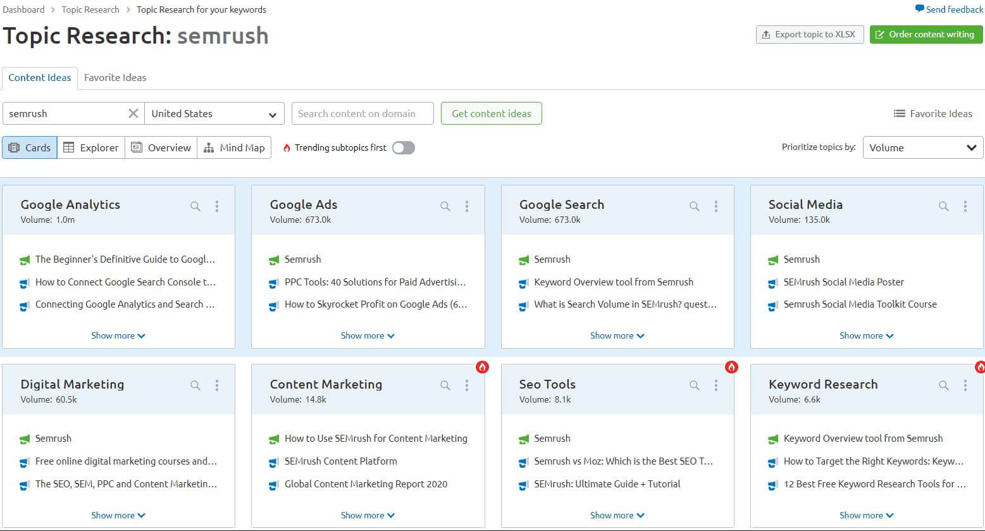The height and width of the screenshot is (531, 985).
Task: Open three-dot menu on Google Analytics card
Action: (217, 206)
